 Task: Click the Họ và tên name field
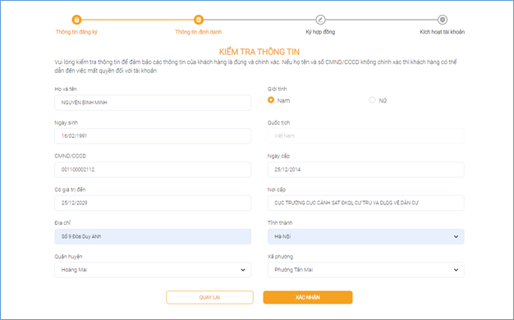[153, 103]
